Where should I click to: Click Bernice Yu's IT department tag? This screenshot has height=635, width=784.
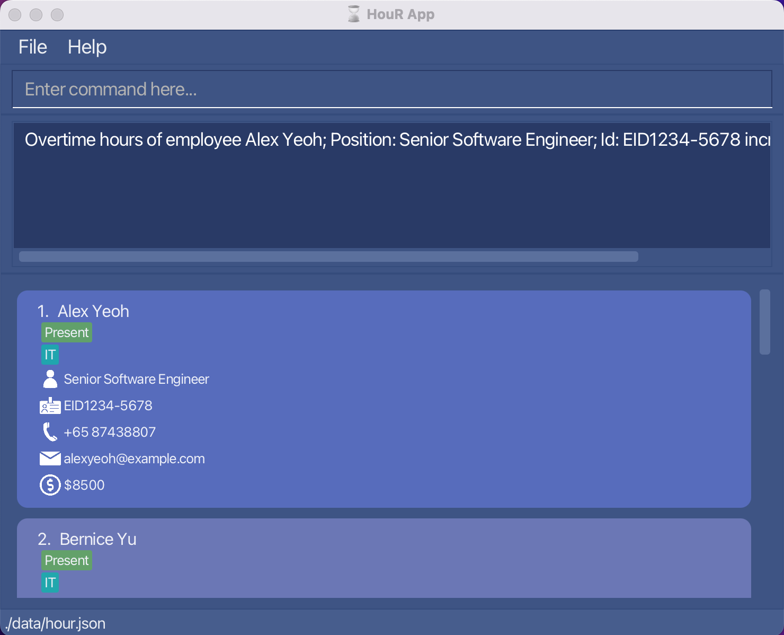pos(50,583)
